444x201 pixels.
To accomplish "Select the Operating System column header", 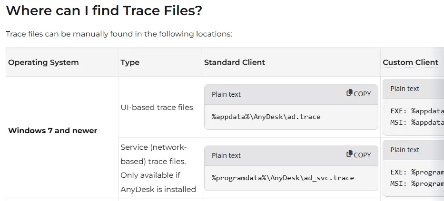I will pyautogui.click(x=43, y=62).
